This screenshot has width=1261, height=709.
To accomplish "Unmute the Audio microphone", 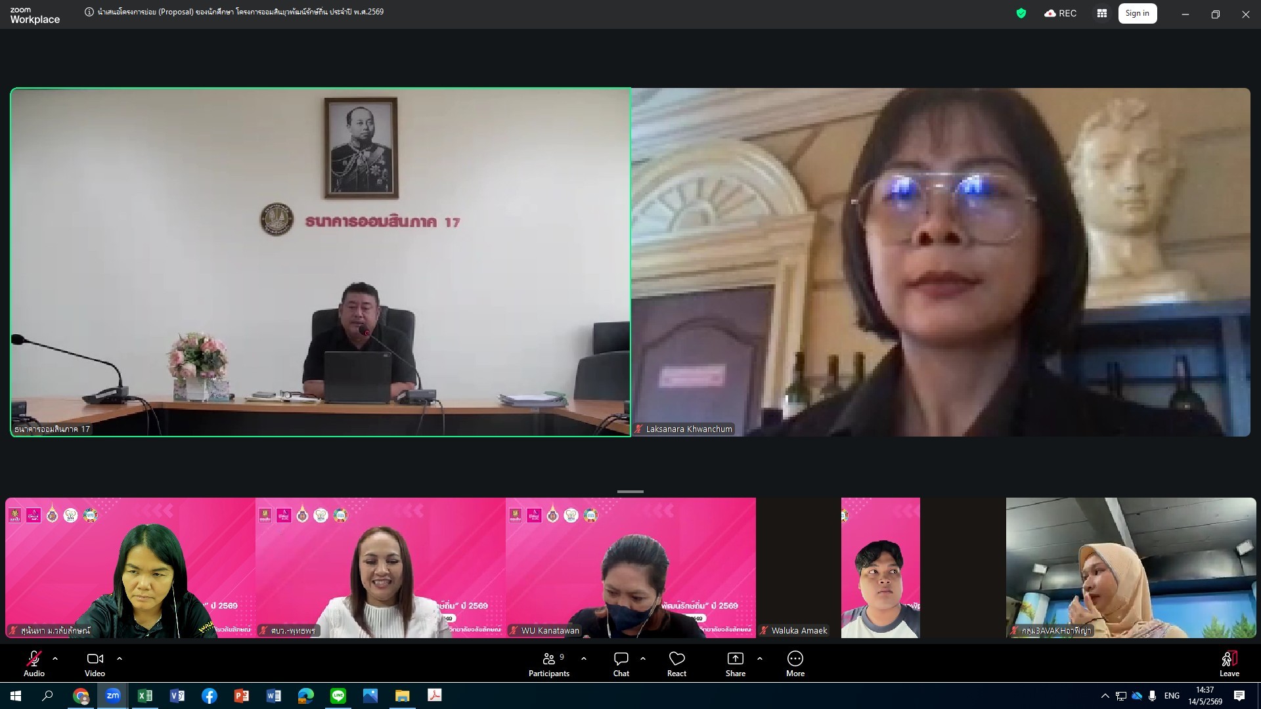I will click(x=33, y=664).
